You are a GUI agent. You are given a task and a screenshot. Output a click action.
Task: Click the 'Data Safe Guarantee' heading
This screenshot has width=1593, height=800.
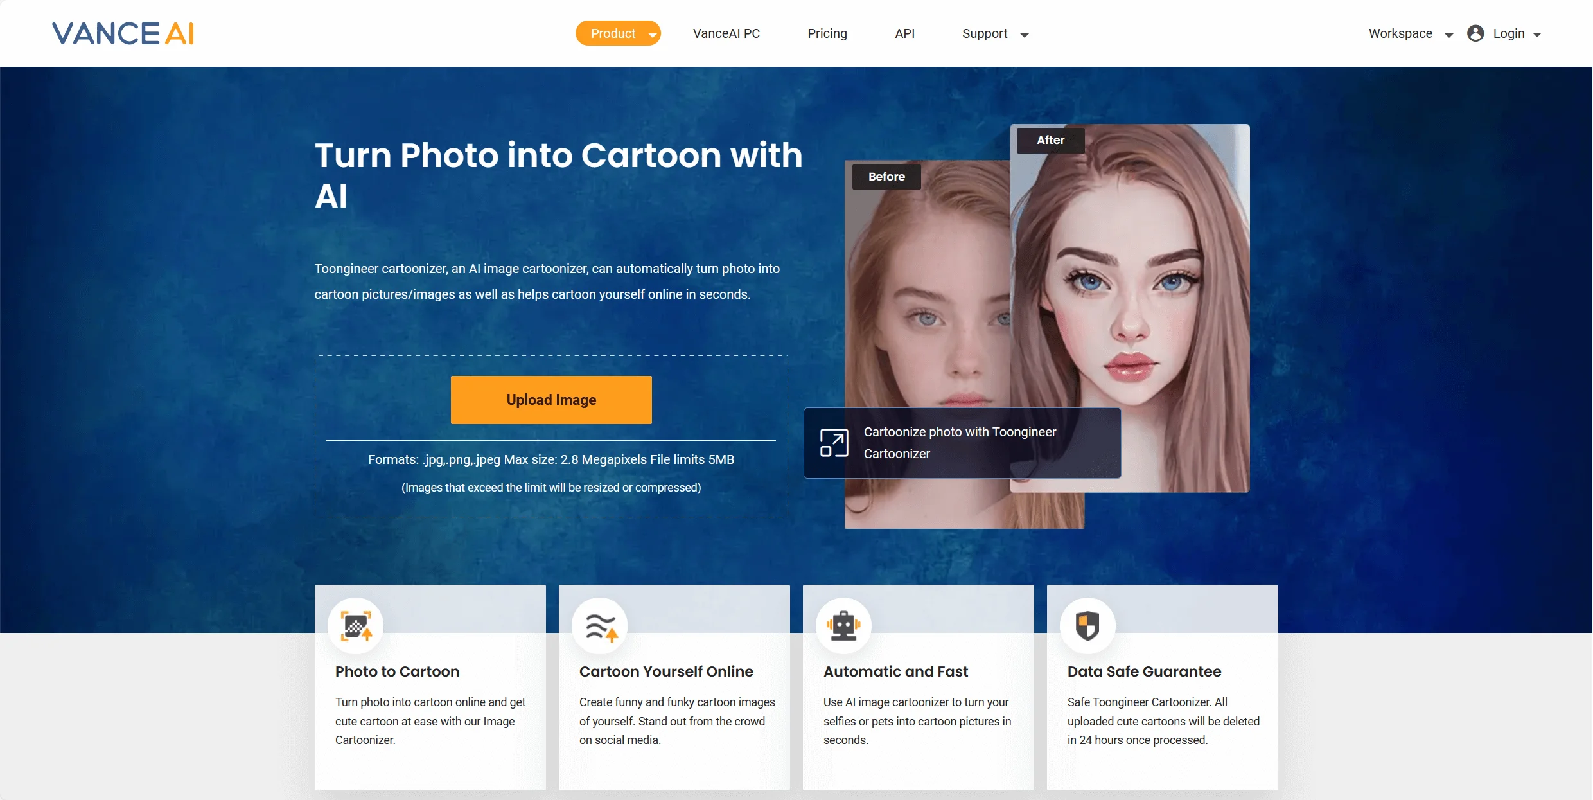coord(1144,671)
